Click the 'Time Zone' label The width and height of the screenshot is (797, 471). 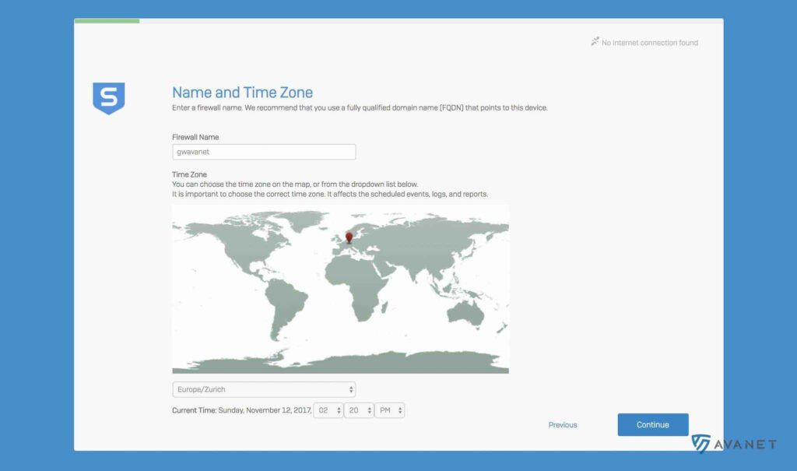[189, 174]
